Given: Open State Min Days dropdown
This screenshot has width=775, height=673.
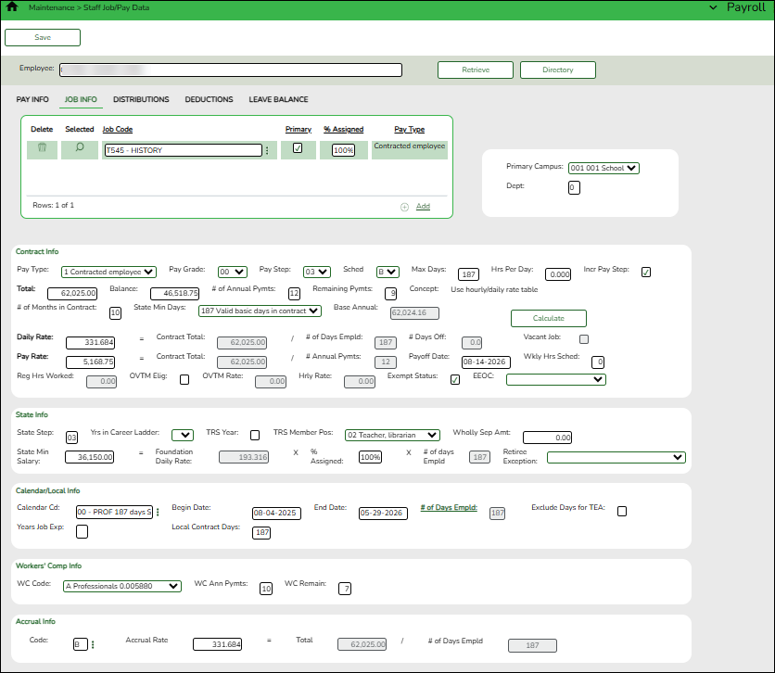Looking at the screenshot, I should pyautogui.click(x=260, y=311).
